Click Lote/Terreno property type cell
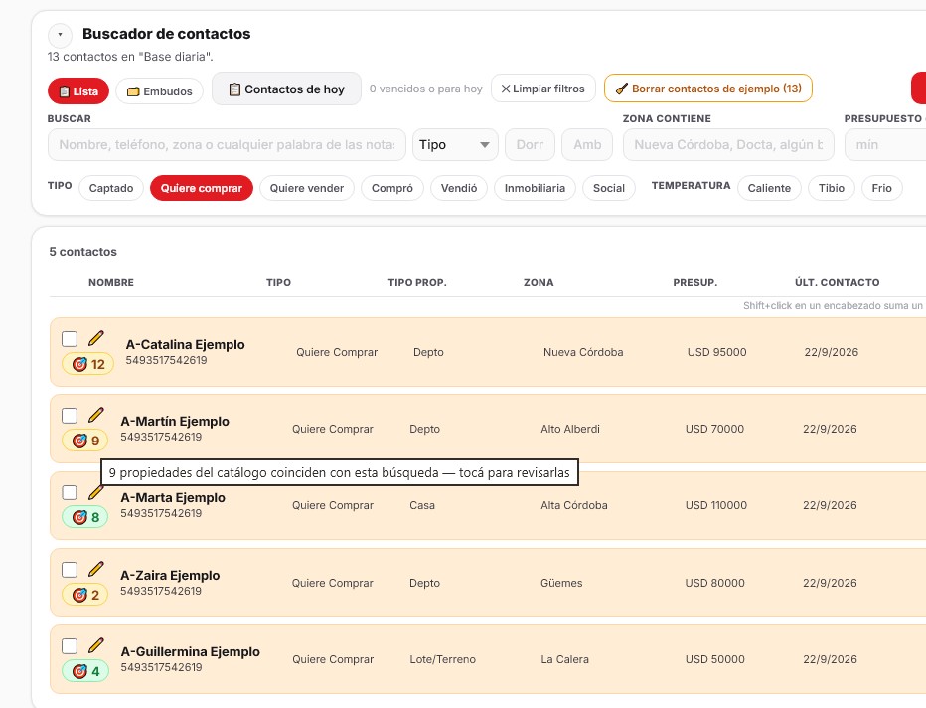Viewport: 926px width, 708px height. pos(442,659)
